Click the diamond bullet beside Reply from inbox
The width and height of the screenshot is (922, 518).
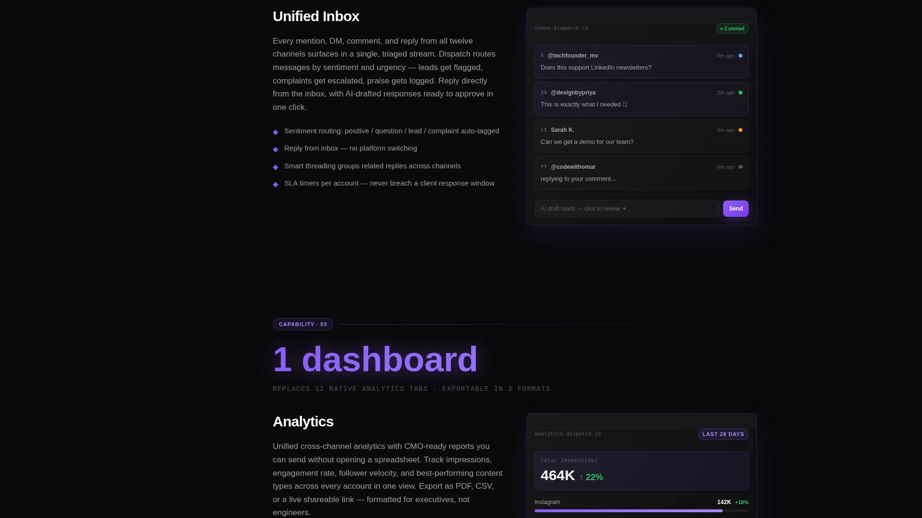[276, 149]
